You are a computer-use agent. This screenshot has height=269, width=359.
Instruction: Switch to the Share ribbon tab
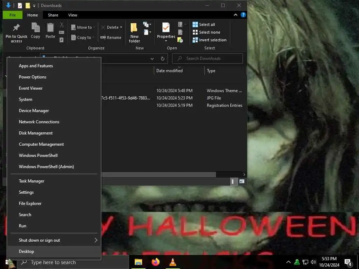pyautogui.click(x=53, y=15)
